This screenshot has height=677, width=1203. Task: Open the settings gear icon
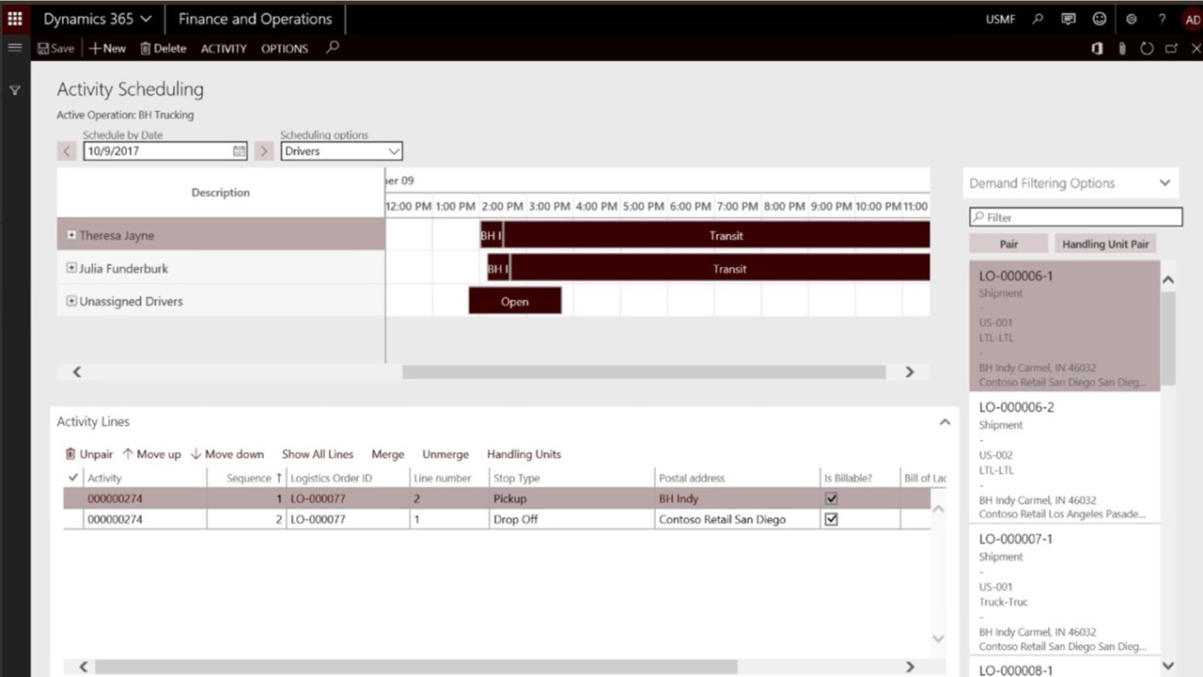click(x=1132, y=19)
